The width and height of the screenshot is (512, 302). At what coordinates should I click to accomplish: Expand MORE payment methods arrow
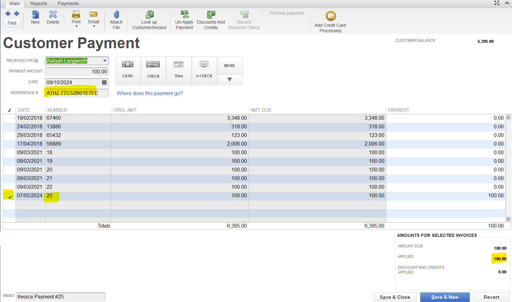coord(230,79)
